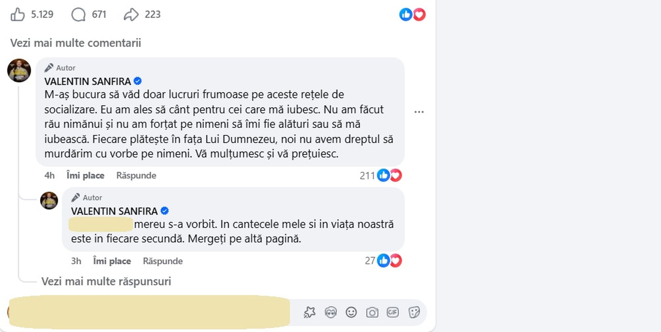Open the emoji picker in comment box
Image resolution: width=661 pixels, height=332 pixels.
351,313
